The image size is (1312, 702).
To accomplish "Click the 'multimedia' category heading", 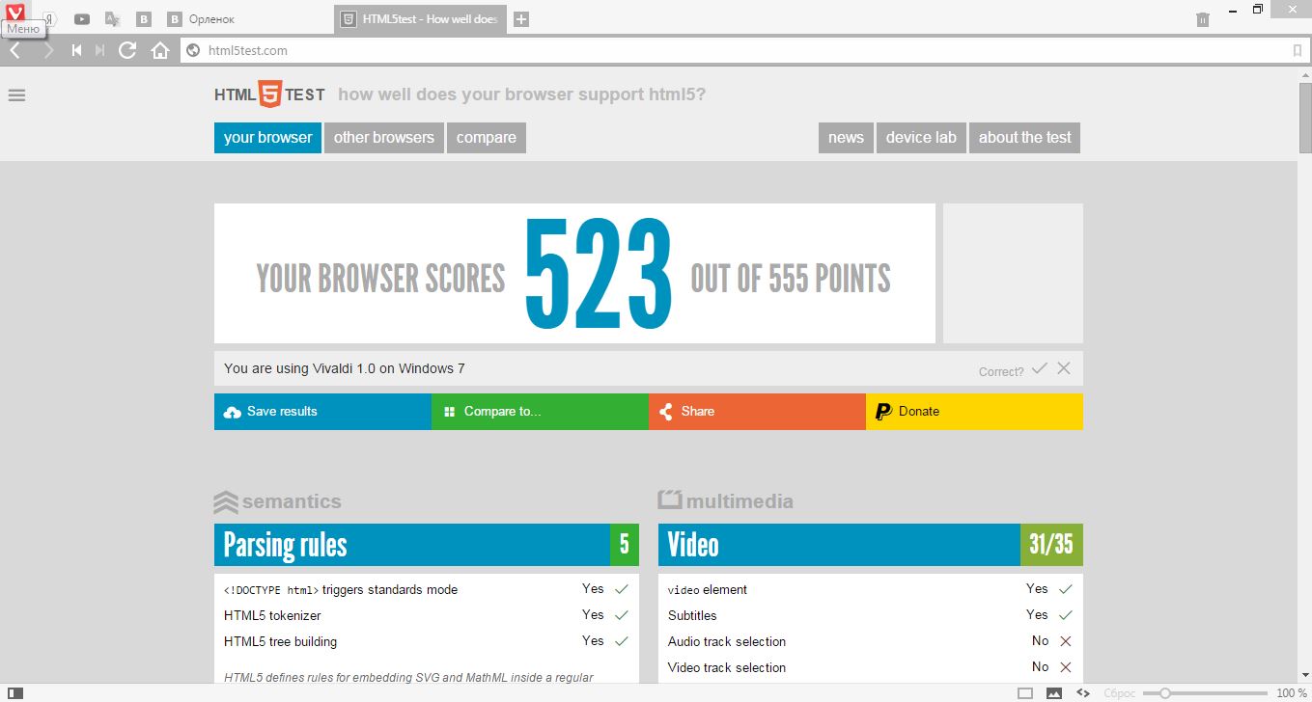I will pyautogui.click(x=726, y=501).
